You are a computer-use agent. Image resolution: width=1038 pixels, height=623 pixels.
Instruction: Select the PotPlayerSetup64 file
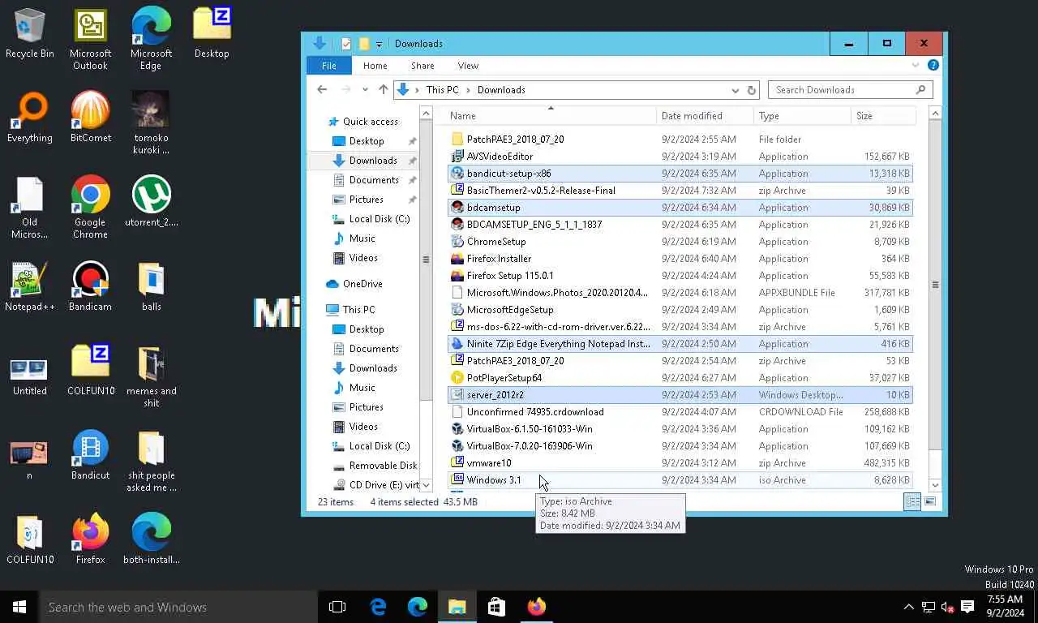click(680, 378)
